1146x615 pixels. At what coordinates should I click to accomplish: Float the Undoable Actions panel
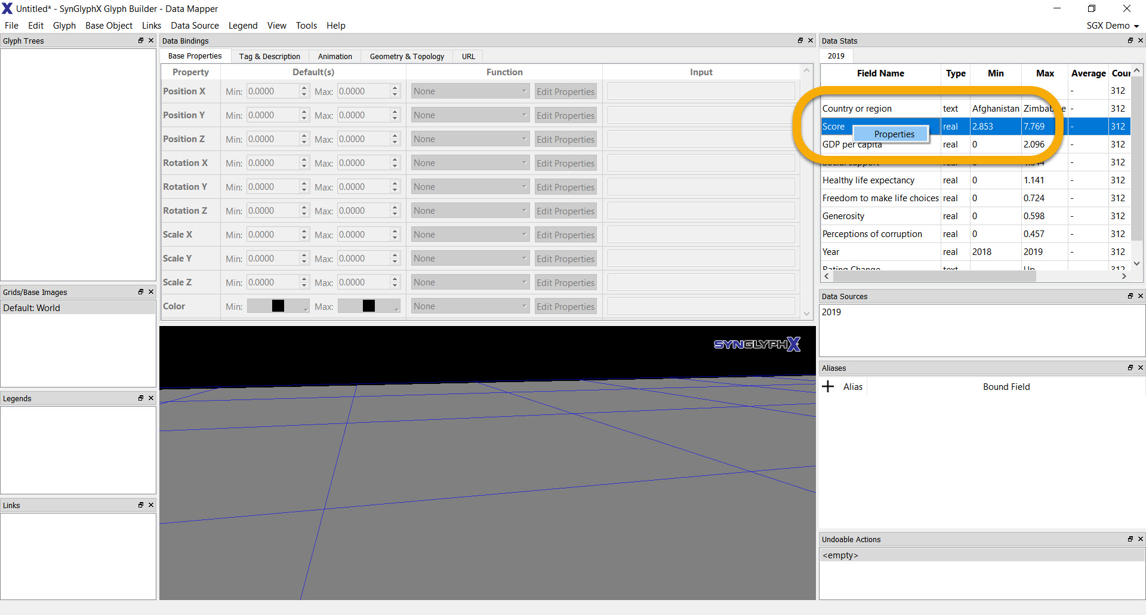1130,539
